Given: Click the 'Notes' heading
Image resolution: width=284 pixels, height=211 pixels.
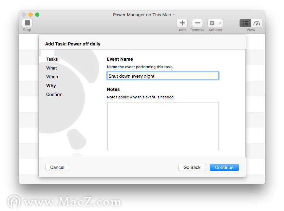Looking at the screenshot, I should click(x=113, y=90).
